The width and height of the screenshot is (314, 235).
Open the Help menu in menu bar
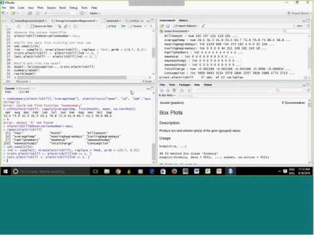point(94,8)
